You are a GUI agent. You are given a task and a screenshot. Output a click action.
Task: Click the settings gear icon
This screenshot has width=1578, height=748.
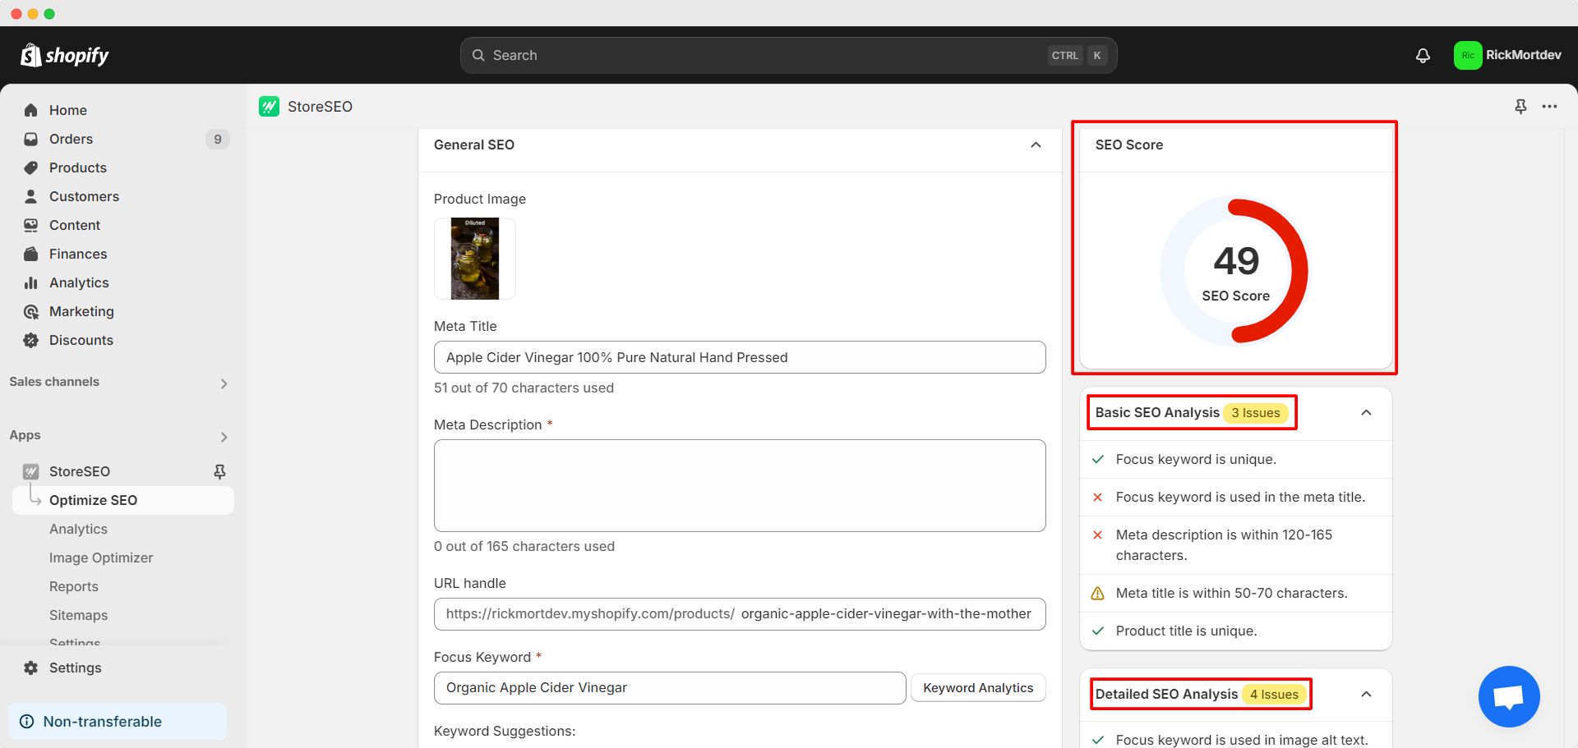click(x=31, y=668)
